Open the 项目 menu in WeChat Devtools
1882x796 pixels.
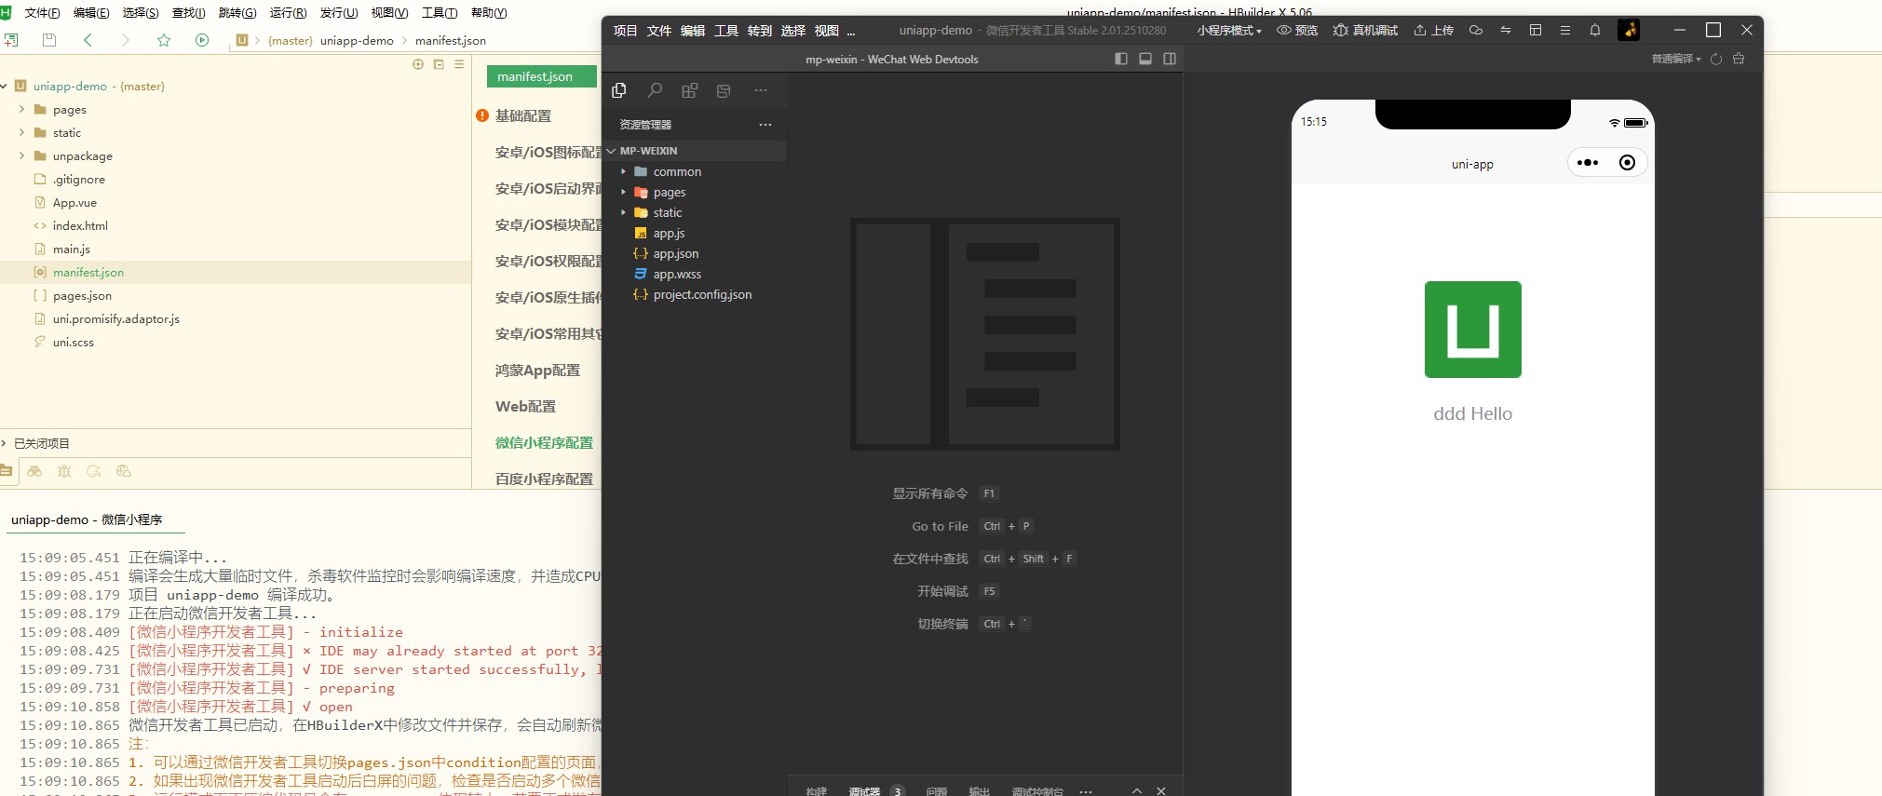[x=626, y=31]
